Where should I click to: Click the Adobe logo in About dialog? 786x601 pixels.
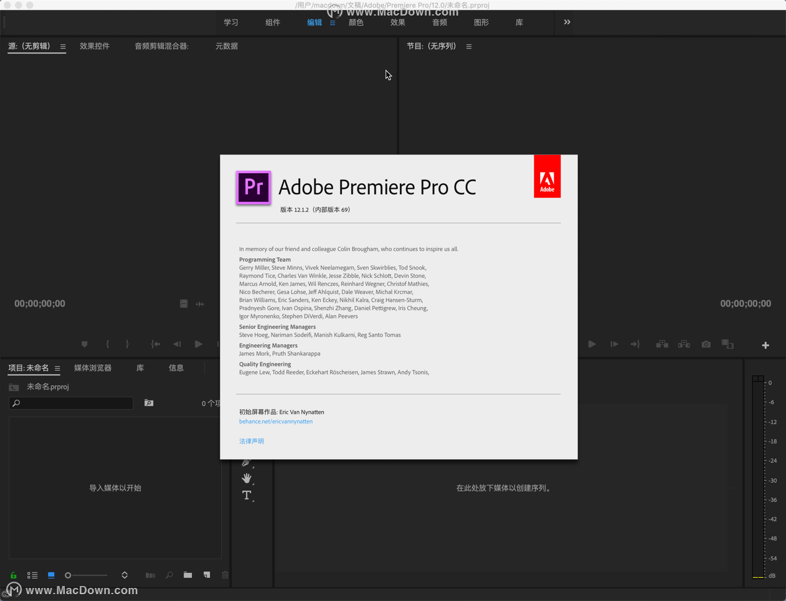[x=547, y=176]
